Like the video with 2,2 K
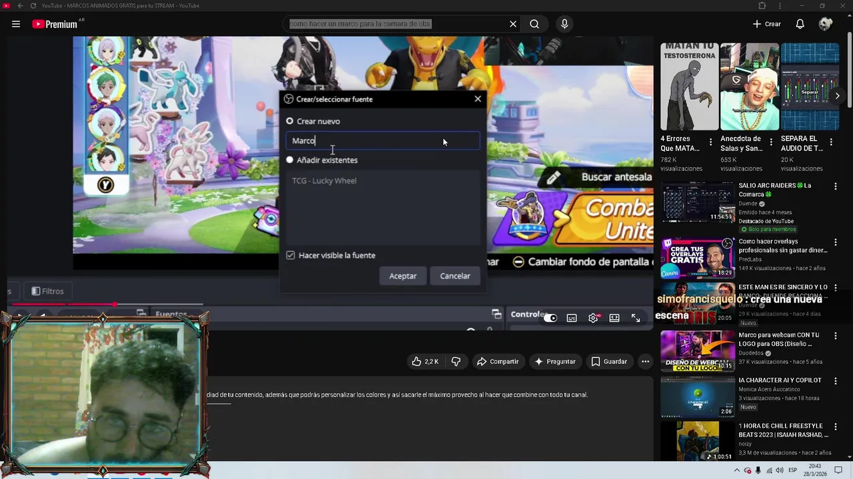Viewport: 853px width, 479px height. pos(425,361)
